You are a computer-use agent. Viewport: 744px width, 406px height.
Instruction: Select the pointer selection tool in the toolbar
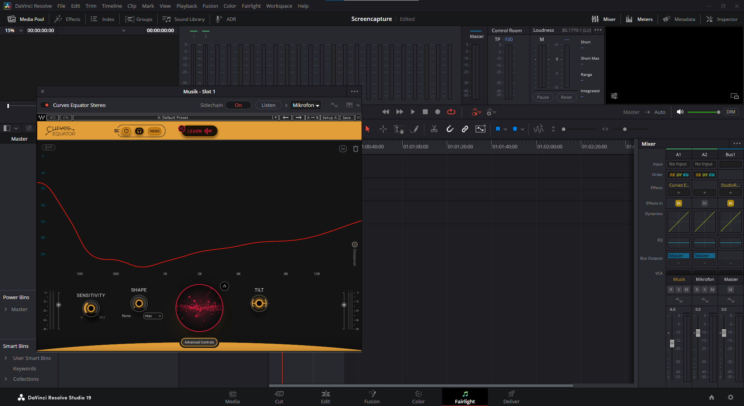368,129
